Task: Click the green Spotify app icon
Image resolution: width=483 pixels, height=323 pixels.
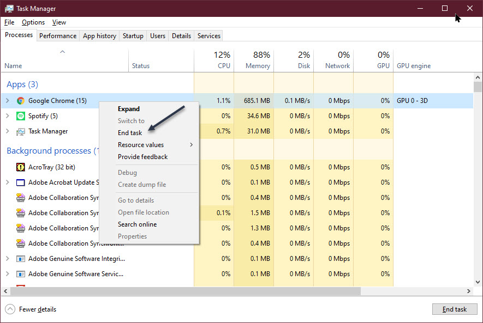Action: 21,116
